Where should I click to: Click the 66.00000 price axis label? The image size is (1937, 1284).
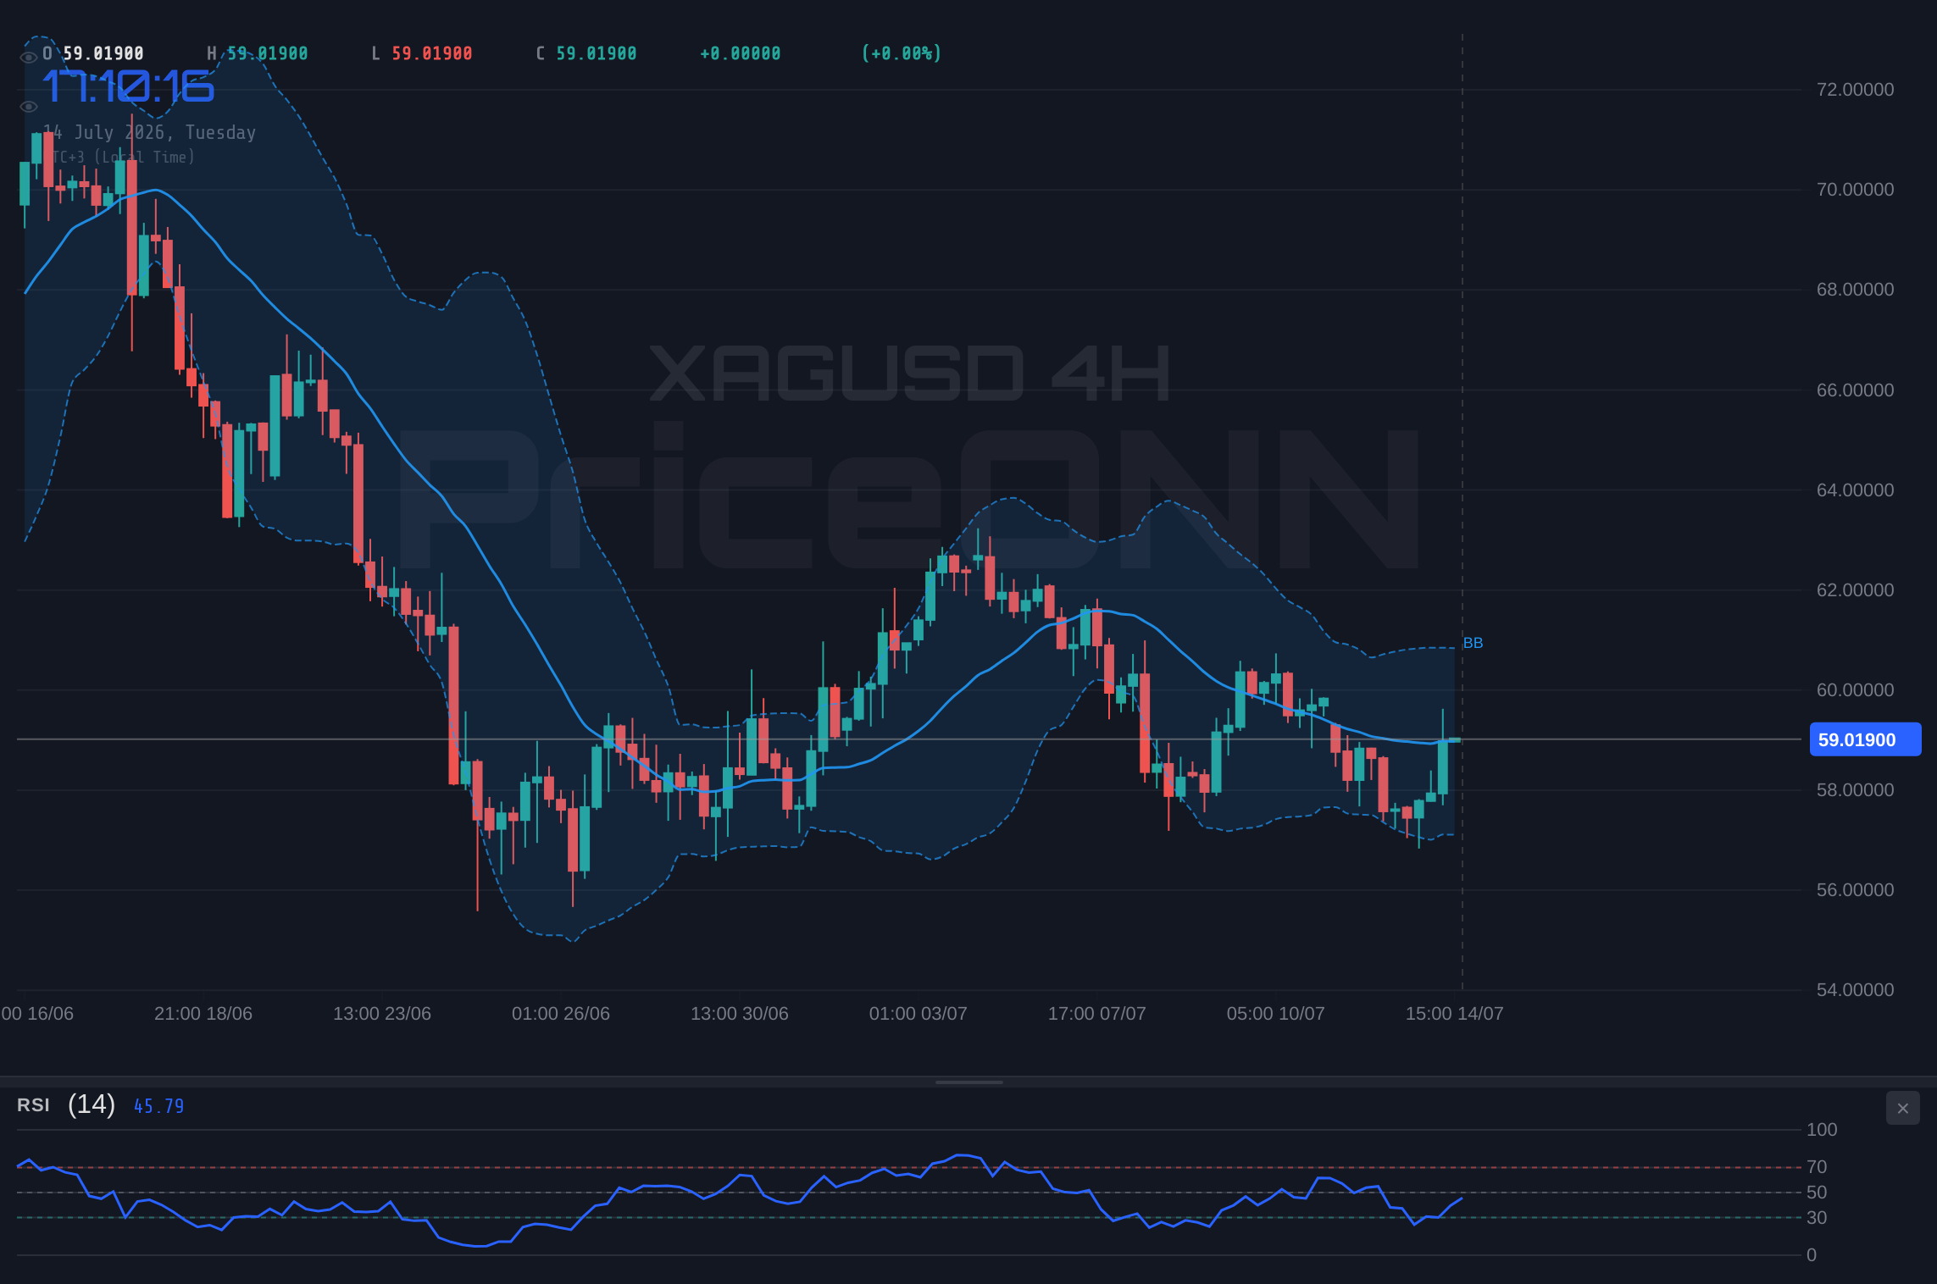[1855, 390]
